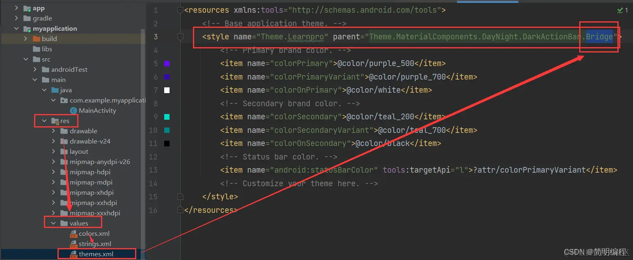Image resolution: width=633 pixels, height=260 pixels.
Task: Collapse the values folder chevron
Action: 53,223
